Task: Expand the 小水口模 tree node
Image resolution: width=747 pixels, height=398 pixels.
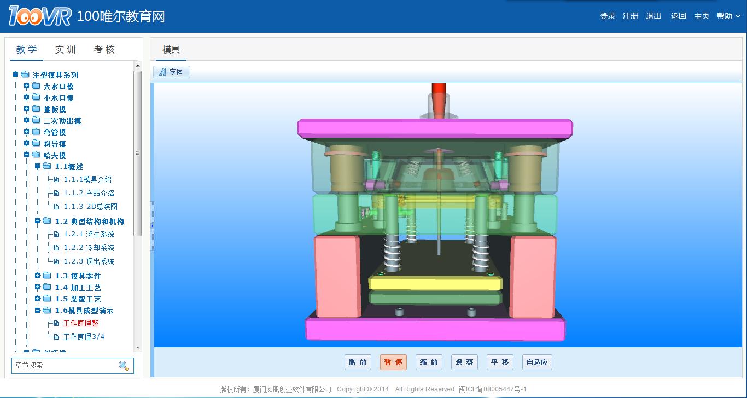Action: pyautogui.click(x=26, y=98)
